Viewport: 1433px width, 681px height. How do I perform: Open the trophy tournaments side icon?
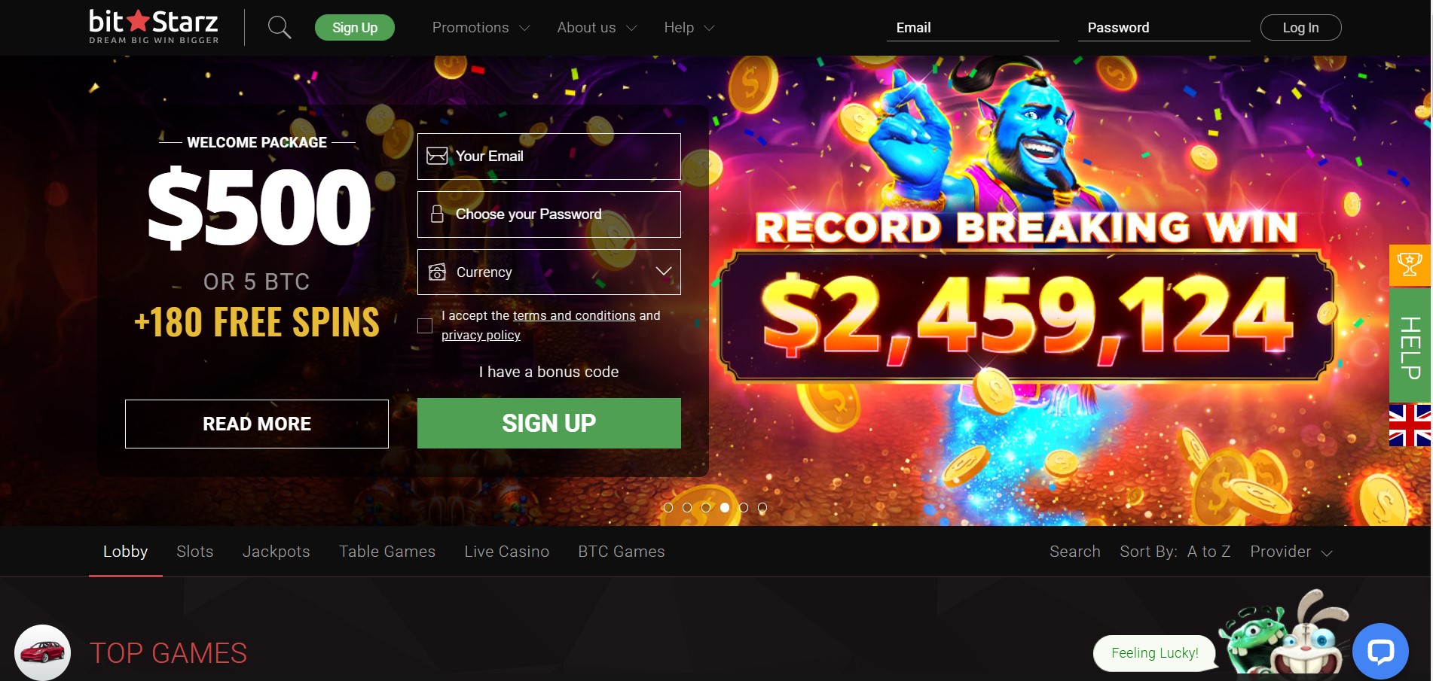click(x=1410, y=265)
